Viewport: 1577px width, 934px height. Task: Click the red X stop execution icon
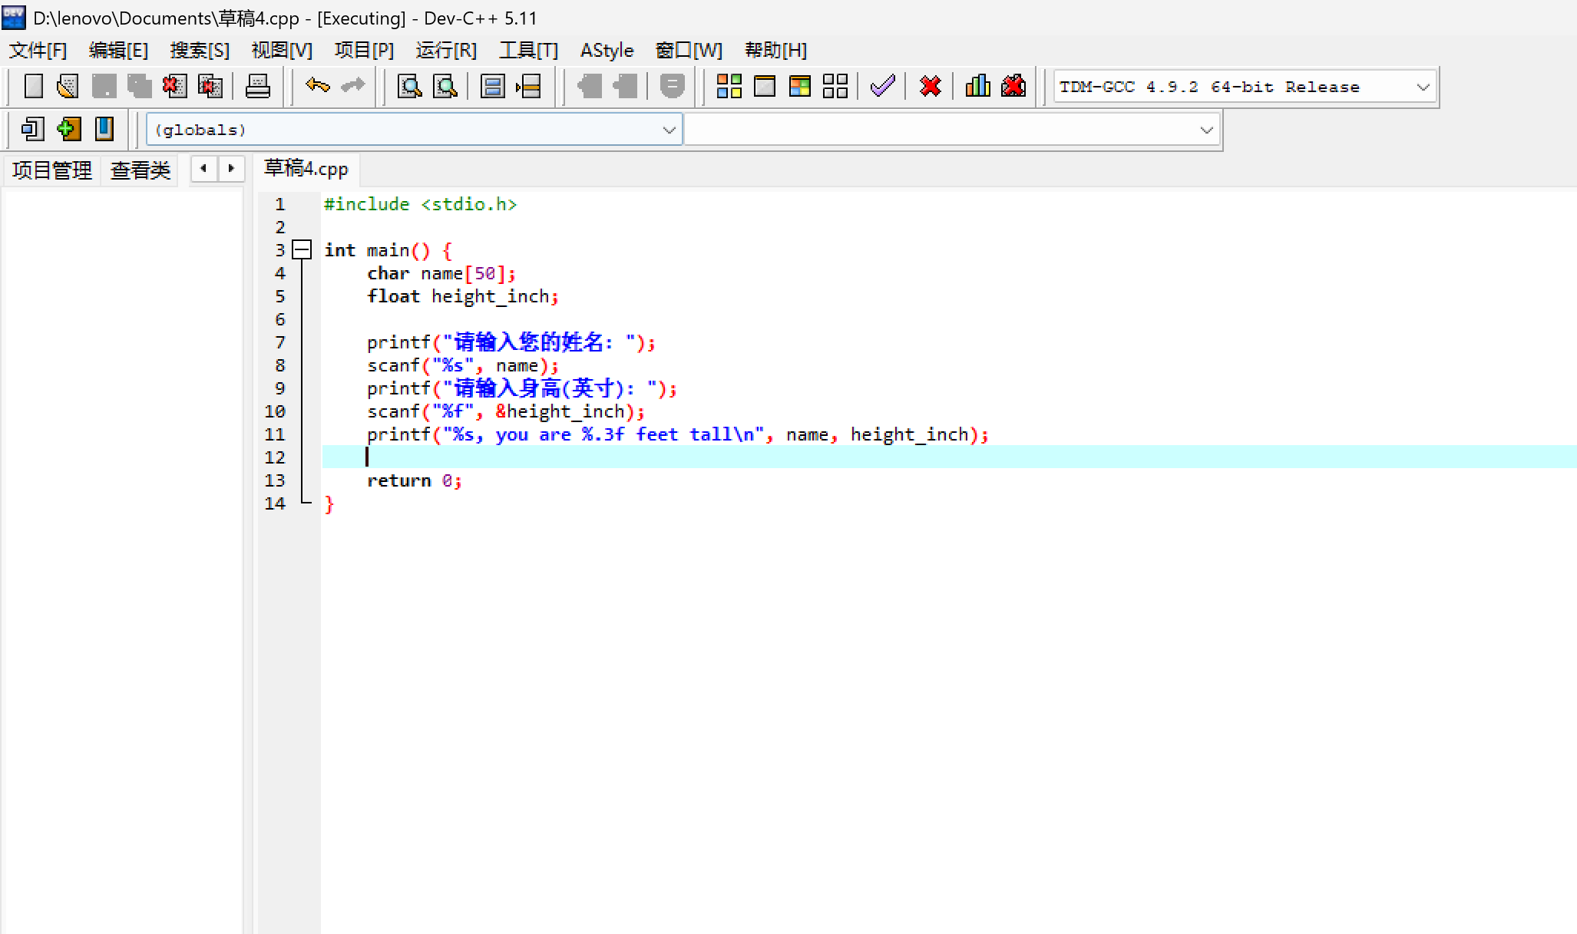tap(930, 86)
